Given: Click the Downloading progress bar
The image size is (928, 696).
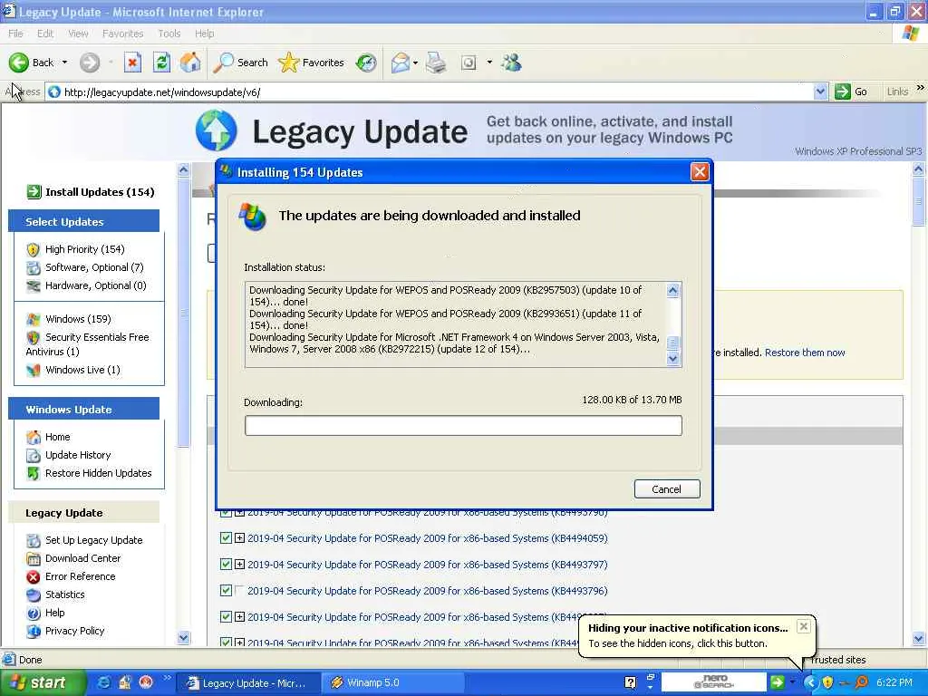Looking at the screenshot, I should coord(463,426).
